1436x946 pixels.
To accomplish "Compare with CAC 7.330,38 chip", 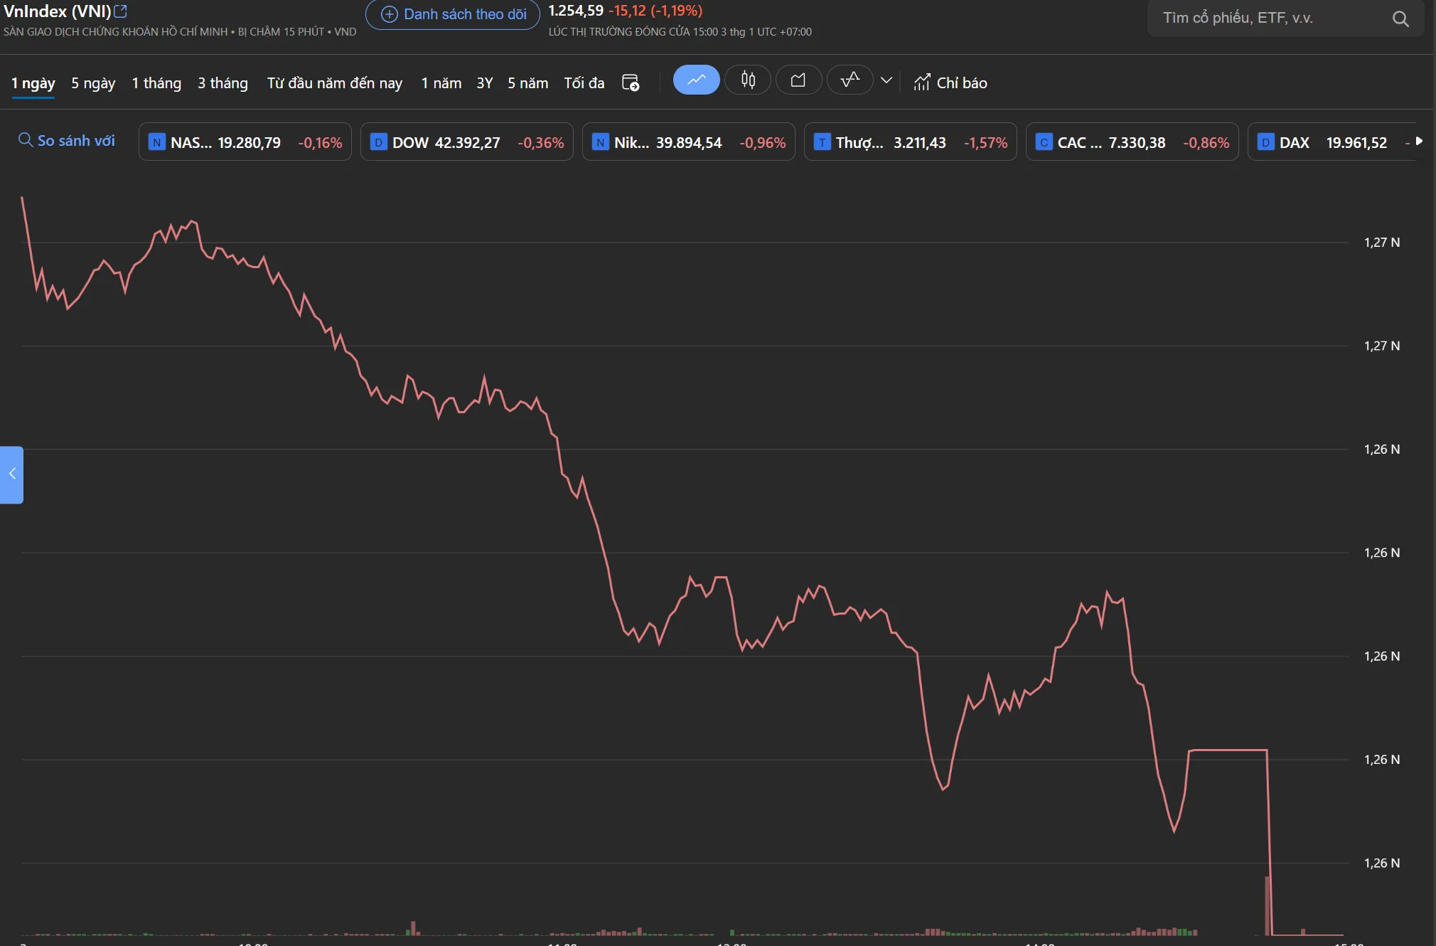I will click(x=1132, y=142).
